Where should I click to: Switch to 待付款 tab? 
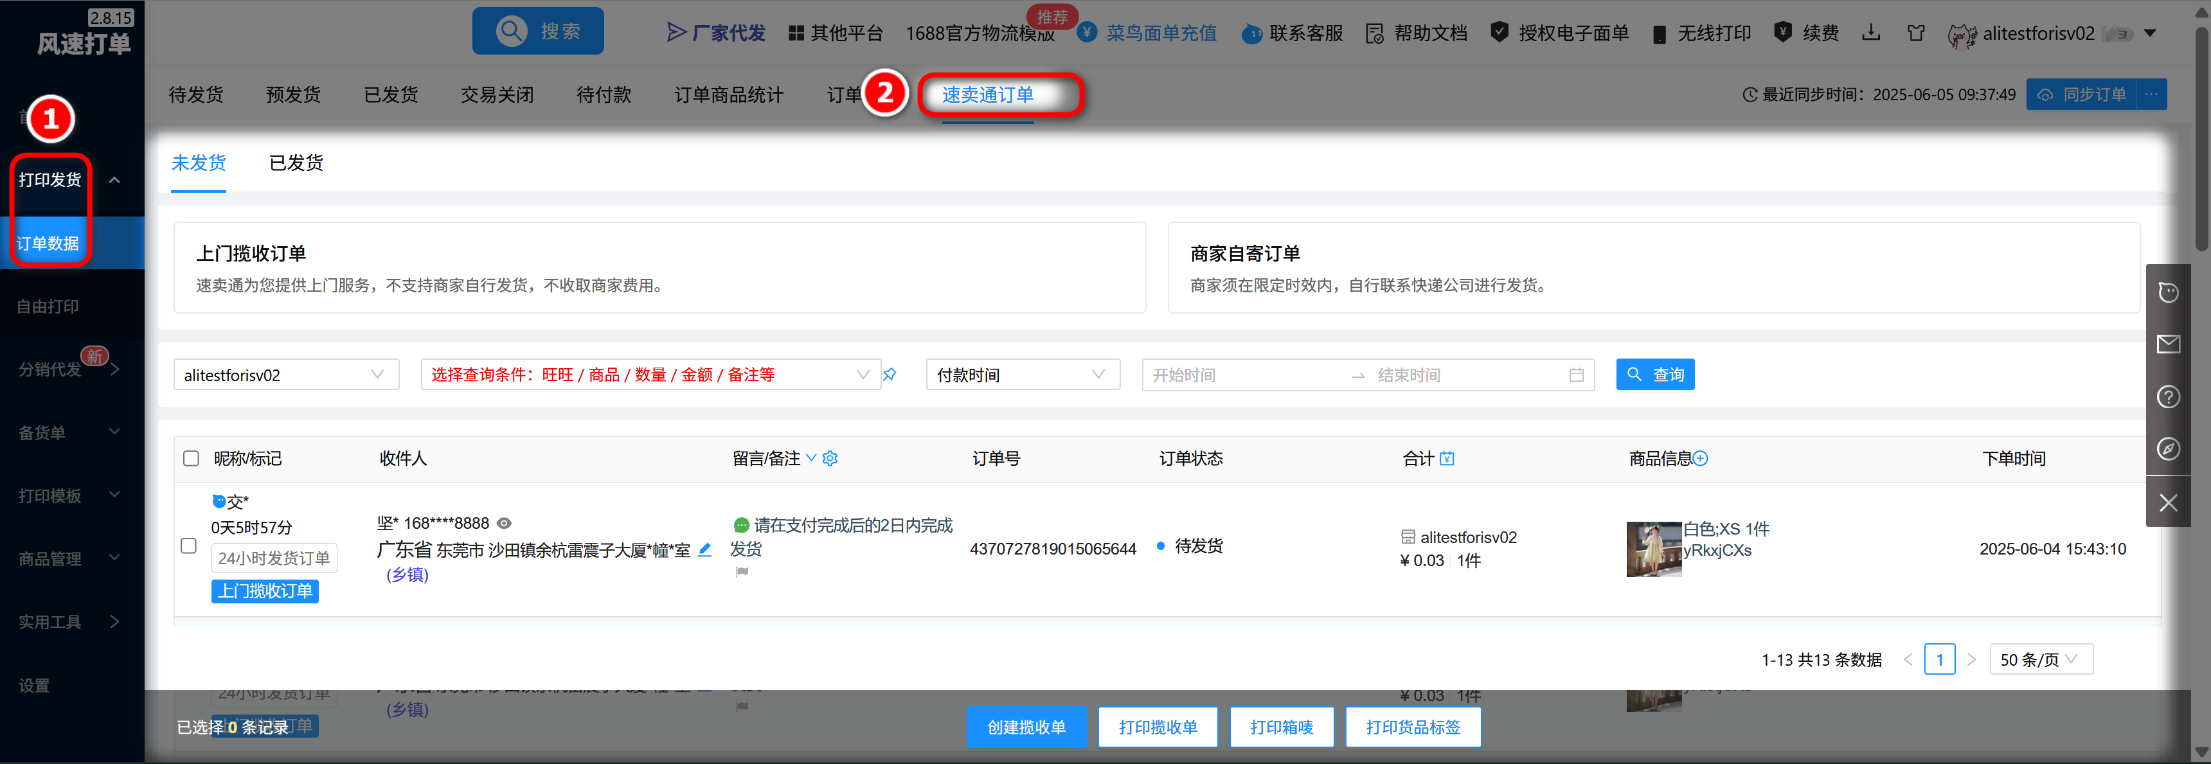point(604,94)
